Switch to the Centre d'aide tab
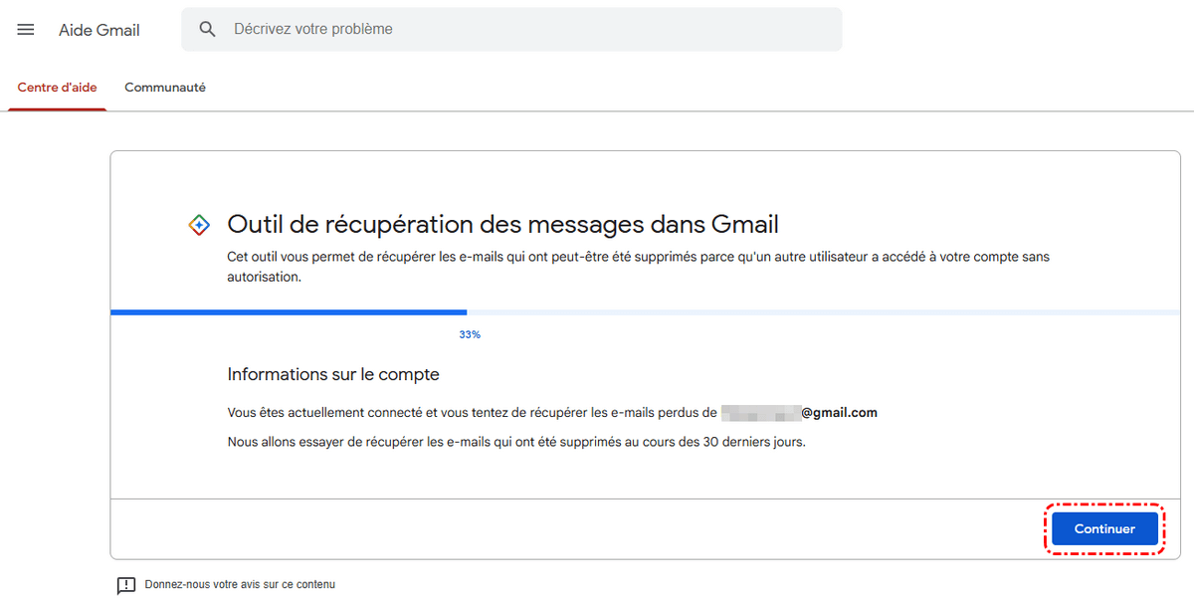Image resolution: width=1194 pixels, height=602 pixels. (58, 88)
